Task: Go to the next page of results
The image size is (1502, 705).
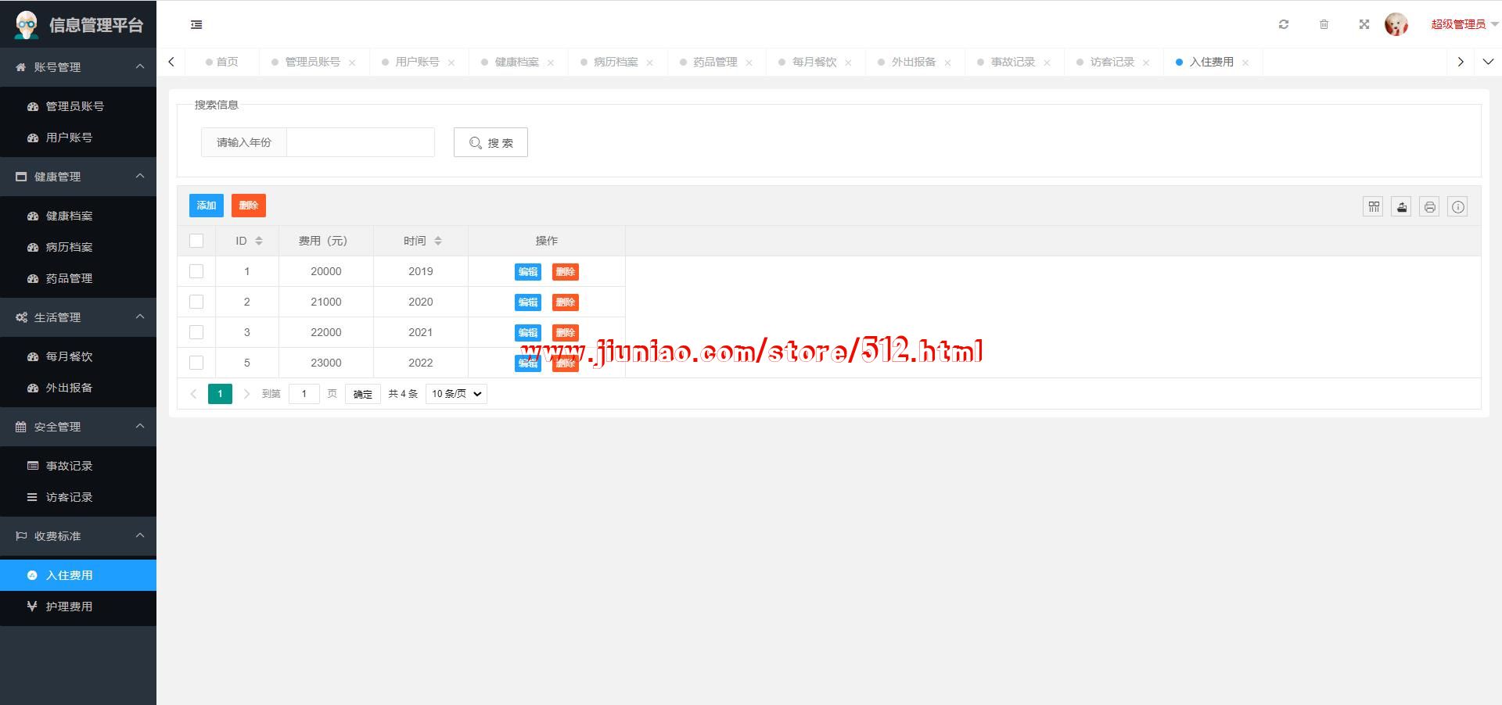Action: 246,394
